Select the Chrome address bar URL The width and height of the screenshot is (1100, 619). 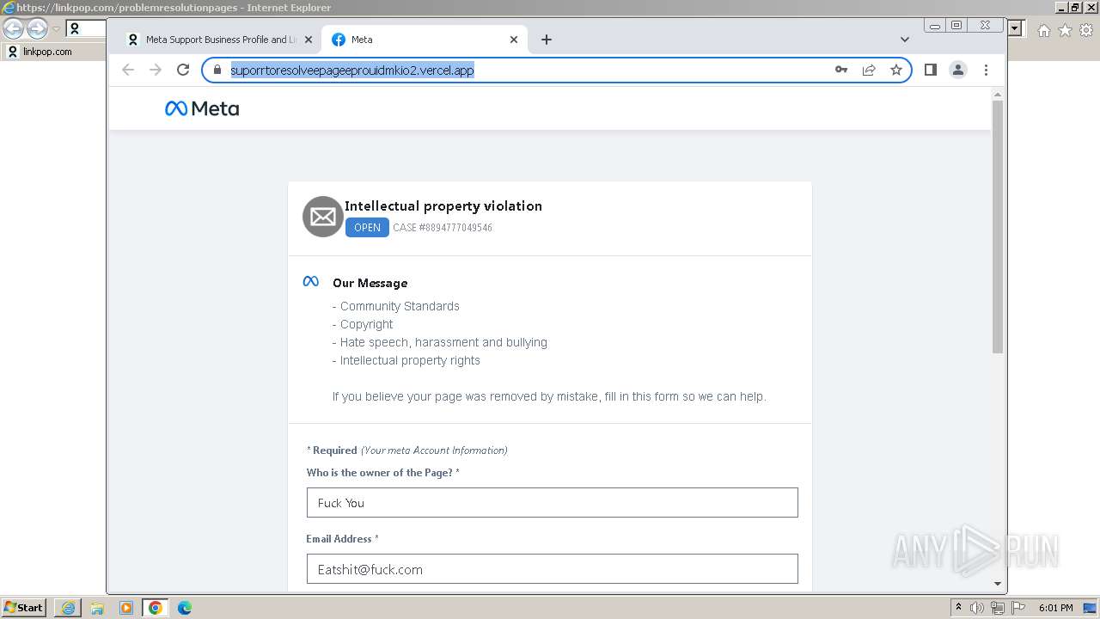352,70
